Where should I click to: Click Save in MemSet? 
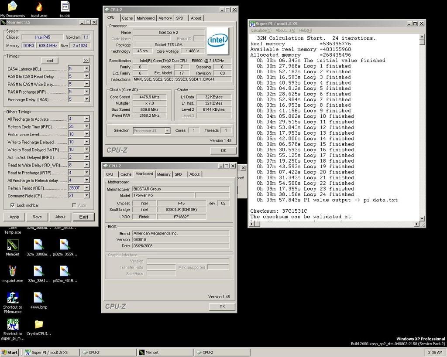point(37,217)
